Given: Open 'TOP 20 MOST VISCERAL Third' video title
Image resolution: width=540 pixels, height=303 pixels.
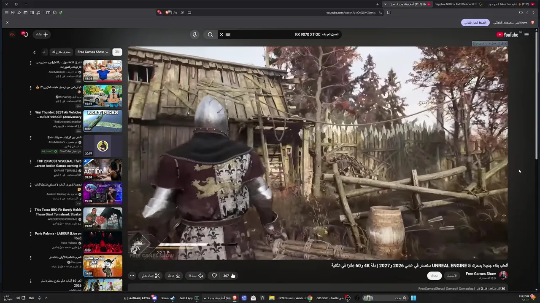Looking at the screenshot, I should 59,163.
